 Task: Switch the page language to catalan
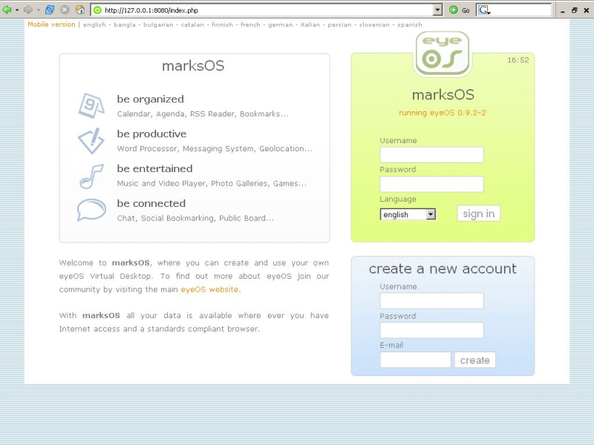(x=192, y=24)
